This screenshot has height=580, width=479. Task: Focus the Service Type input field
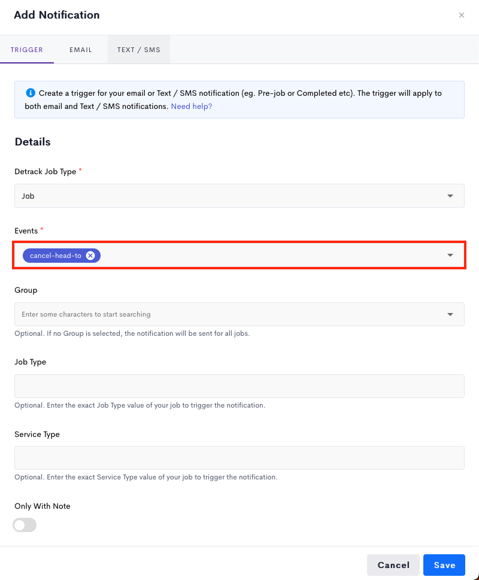pos(239,458)
